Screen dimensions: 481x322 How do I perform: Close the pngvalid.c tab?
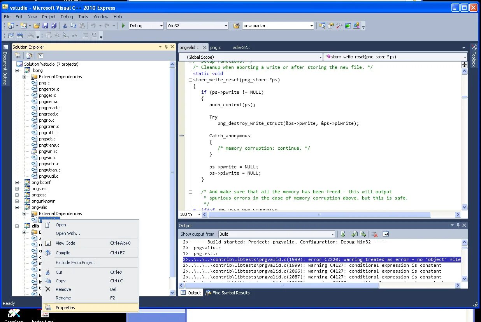[205, 47]
